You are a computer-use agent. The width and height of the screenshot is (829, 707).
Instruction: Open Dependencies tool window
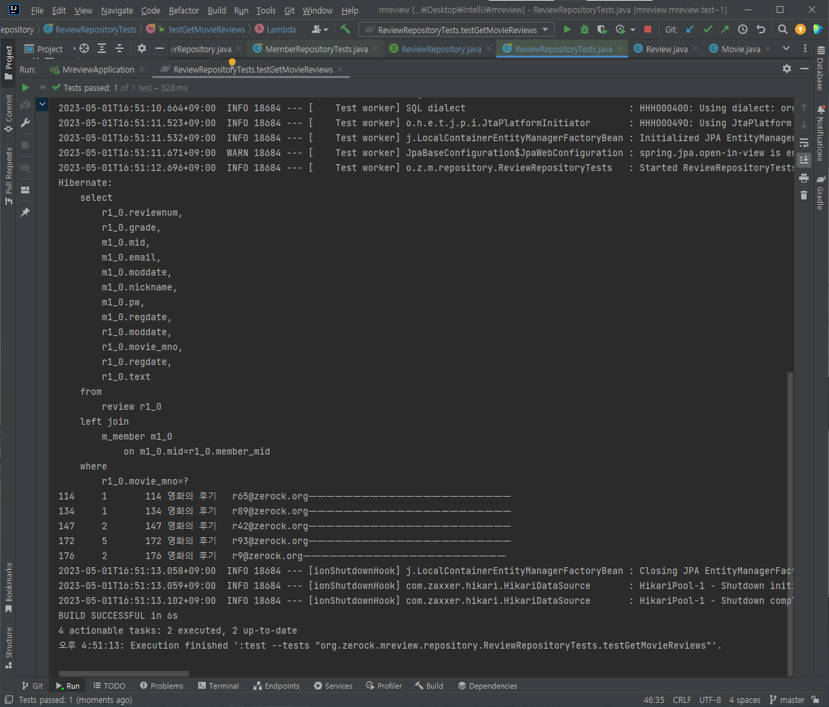487,686
